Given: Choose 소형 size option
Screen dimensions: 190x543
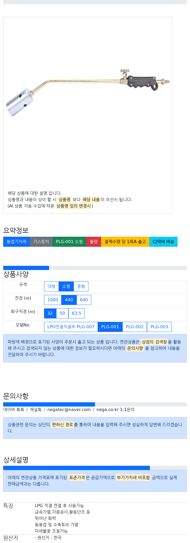Looking at the screenshot, I should pyautogui.click(x=66, y=286).
